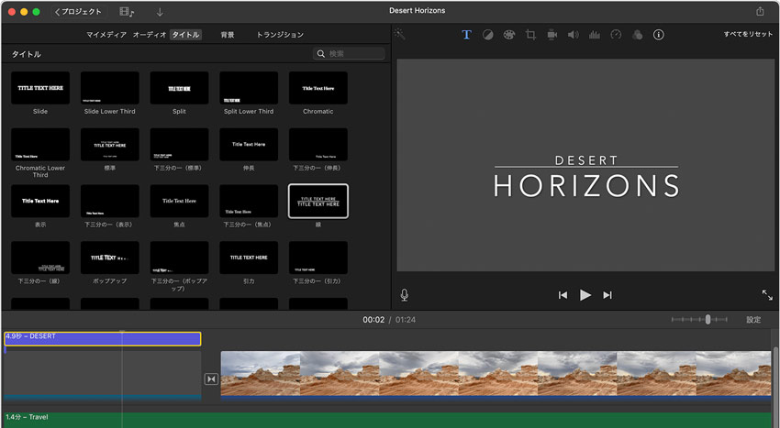Open the color balance tool

(487, 35)
